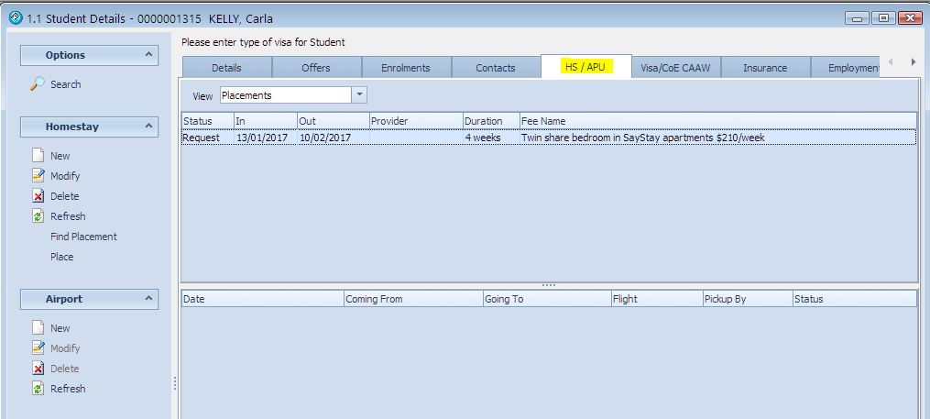The image size is (930, 419).
Task: Click the Homestay New document icon
Action: (x=38, y=156)
